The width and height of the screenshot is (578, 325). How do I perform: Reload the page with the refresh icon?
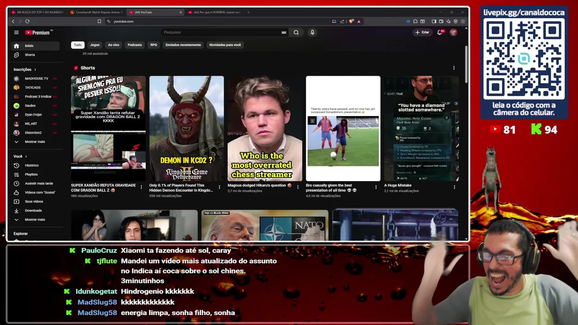pyautogui.click(x=28, y=21)
